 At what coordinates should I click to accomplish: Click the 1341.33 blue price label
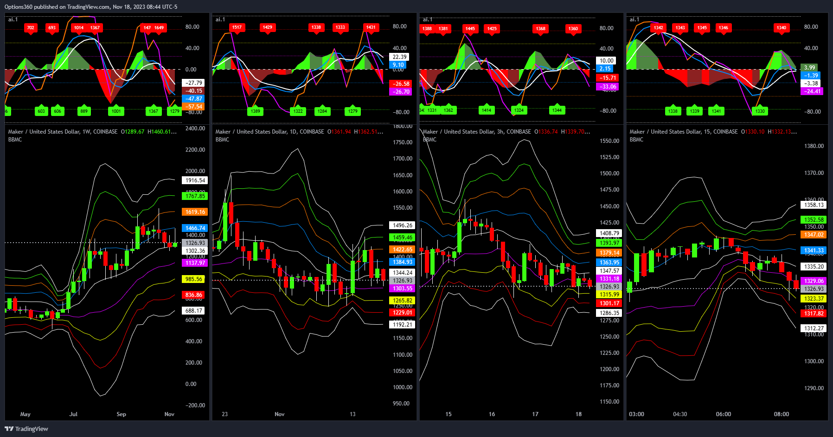(814, 251)
